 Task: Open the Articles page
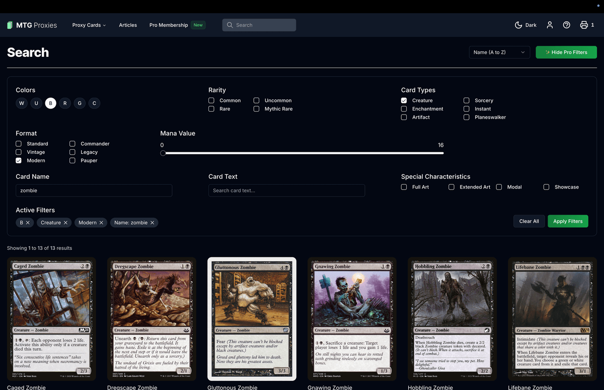point(128,25)
